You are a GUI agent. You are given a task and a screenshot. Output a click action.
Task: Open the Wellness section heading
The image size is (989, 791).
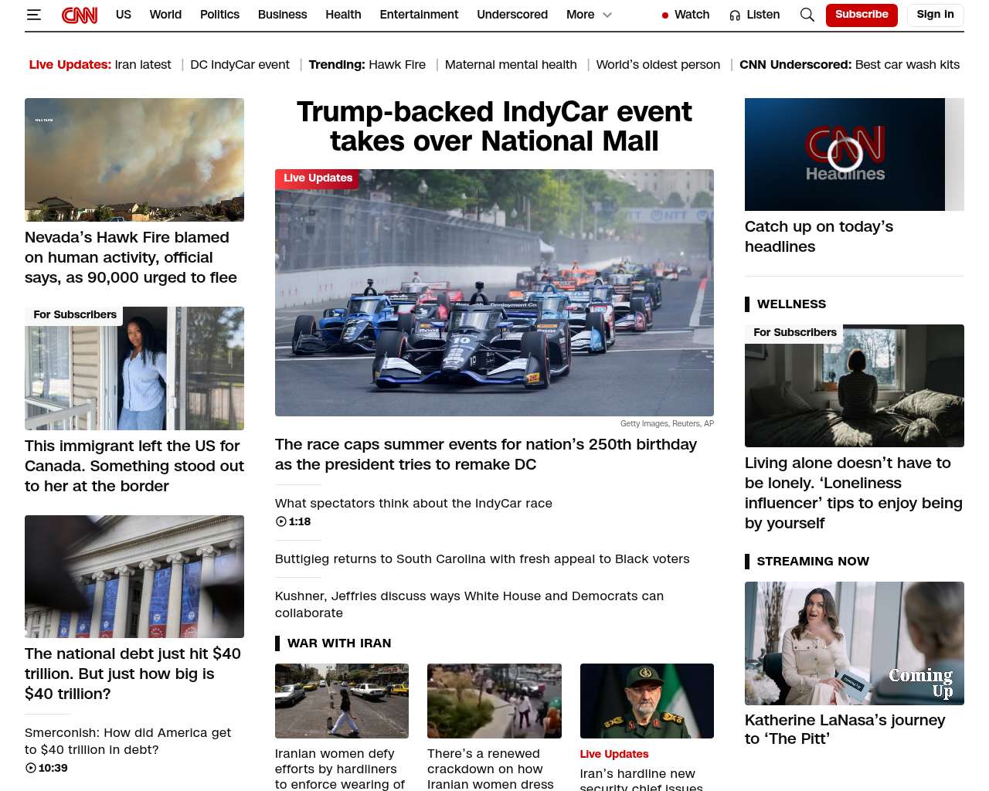(x=791, y=304)
